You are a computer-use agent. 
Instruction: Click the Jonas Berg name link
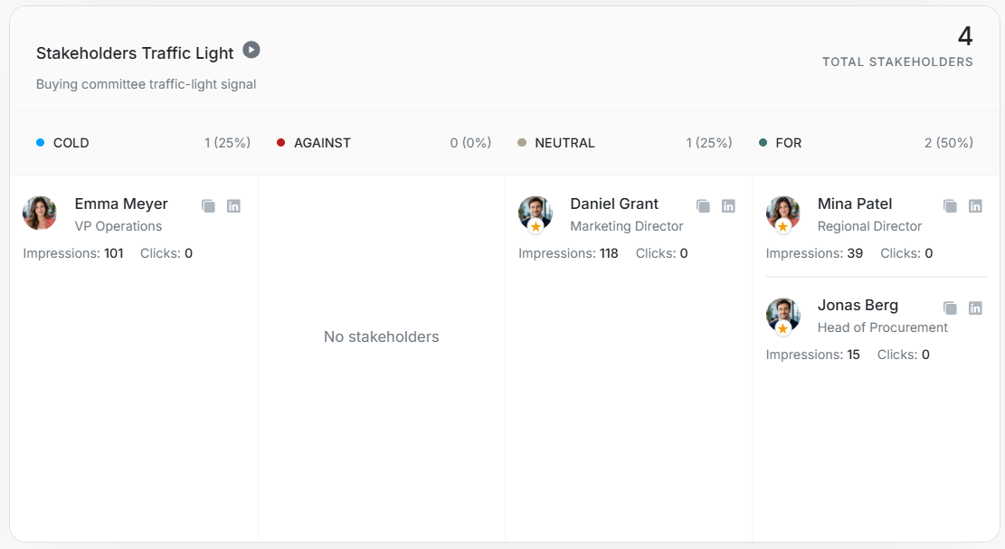tap(858, 305)
